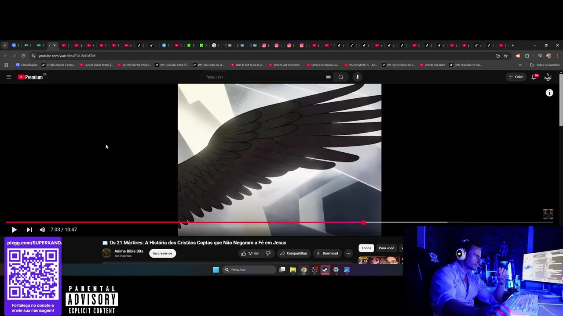Open the SUPER XAND bookmark
The width and height of the screenshot is (563, 316).
[x=134, y=65]
